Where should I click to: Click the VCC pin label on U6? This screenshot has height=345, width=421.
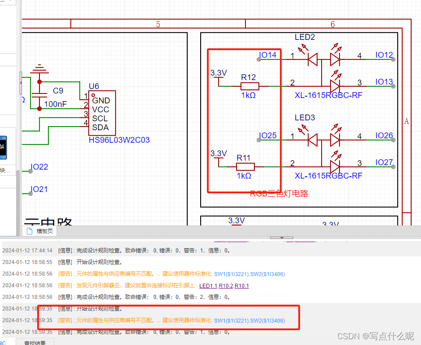coord(101,110)
